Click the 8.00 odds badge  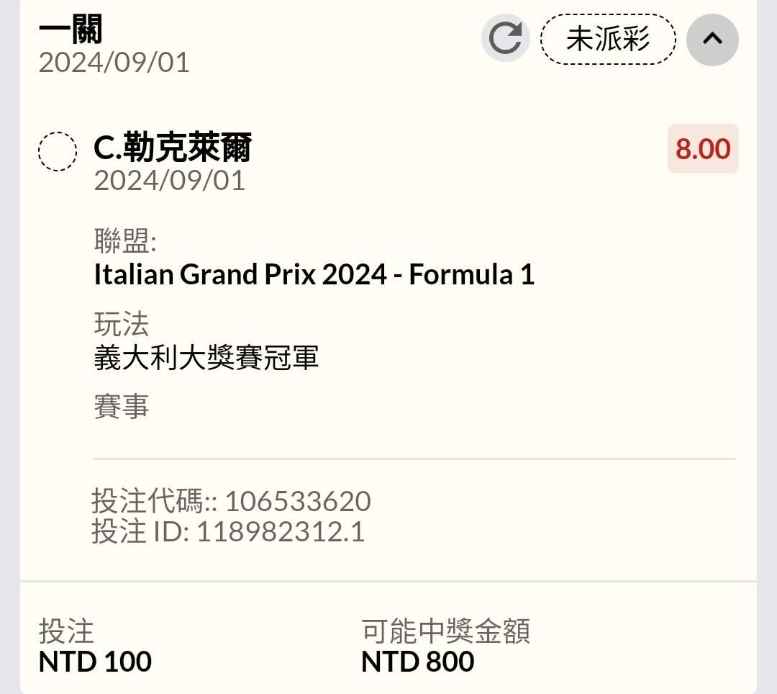(702, 149)
